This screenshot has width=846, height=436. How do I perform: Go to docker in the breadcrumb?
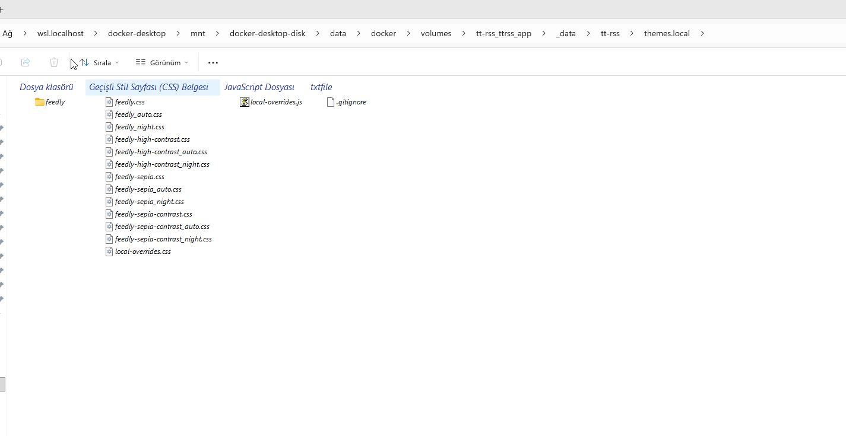(384, 33)
